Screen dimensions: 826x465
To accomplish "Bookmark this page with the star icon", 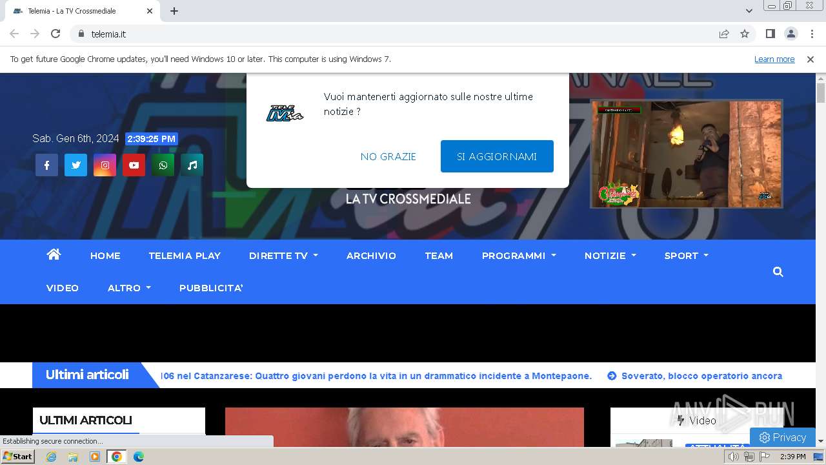I will point(745,34).
